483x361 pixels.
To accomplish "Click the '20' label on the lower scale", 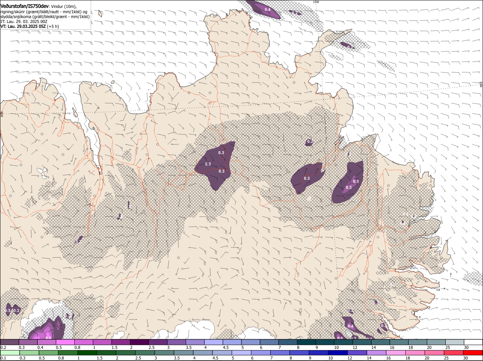I will tap(427, 358).
